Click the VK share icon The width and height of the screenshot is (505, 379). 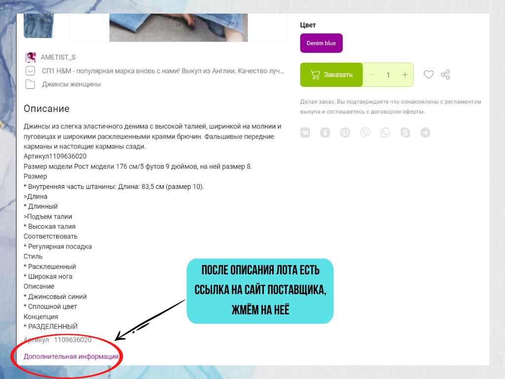(x=305, y=132)
